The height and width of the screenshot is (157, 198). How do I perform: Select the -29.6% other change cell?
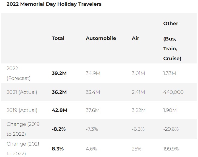click(171, 129)
